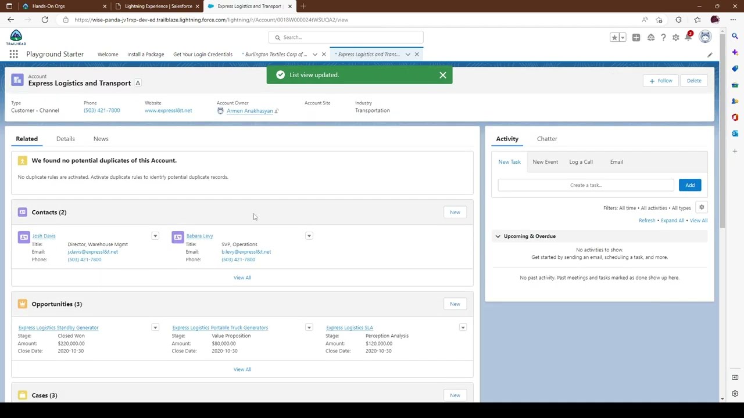744x418 pixels.
Task: Click the Refresh activity link
Action: (x=647, y=221)
